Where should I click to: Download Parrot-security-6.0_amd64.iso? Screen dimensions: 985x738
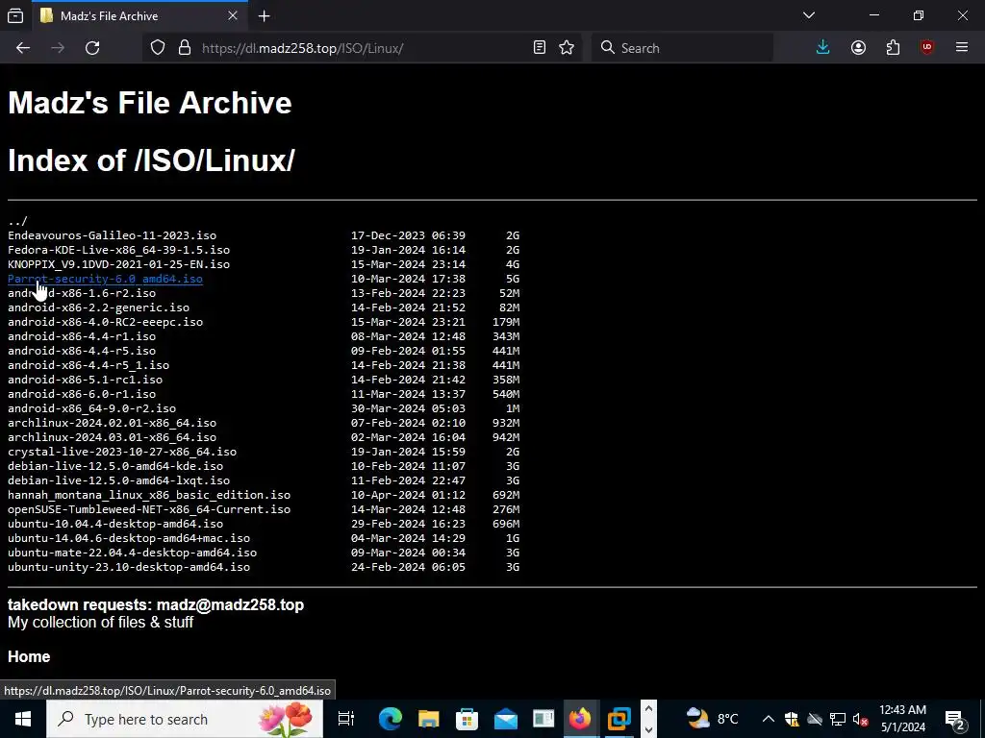pos(105,279)
